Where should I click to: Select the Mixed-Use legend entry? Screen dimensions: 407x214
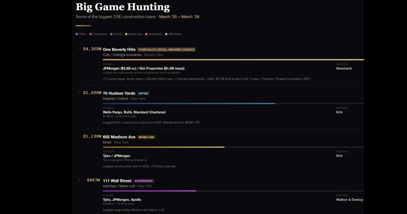coord(134,34)
